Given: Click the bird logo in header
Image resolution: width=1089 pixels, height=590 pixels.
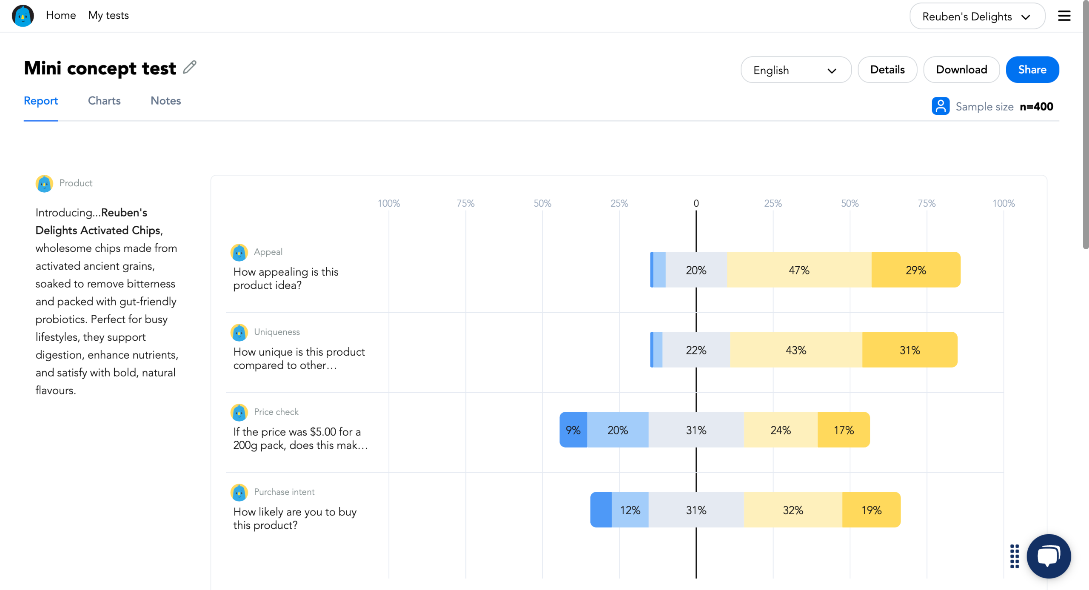Looking at the screenshot, I should click(x=23, y=16).
